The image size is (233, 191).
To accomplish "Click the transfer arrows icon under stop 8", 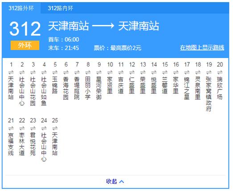I will [88, 72].
